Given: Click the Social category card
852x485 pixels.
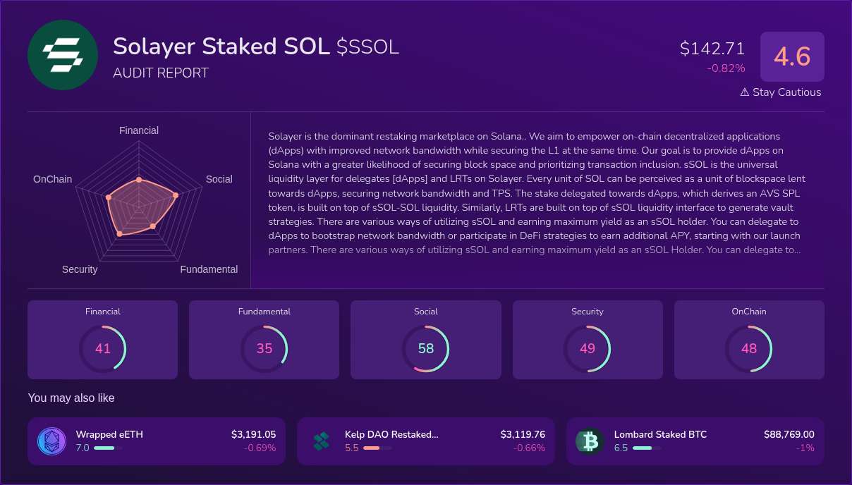Looking at the screenshot, I should click(x=426, y=339).
